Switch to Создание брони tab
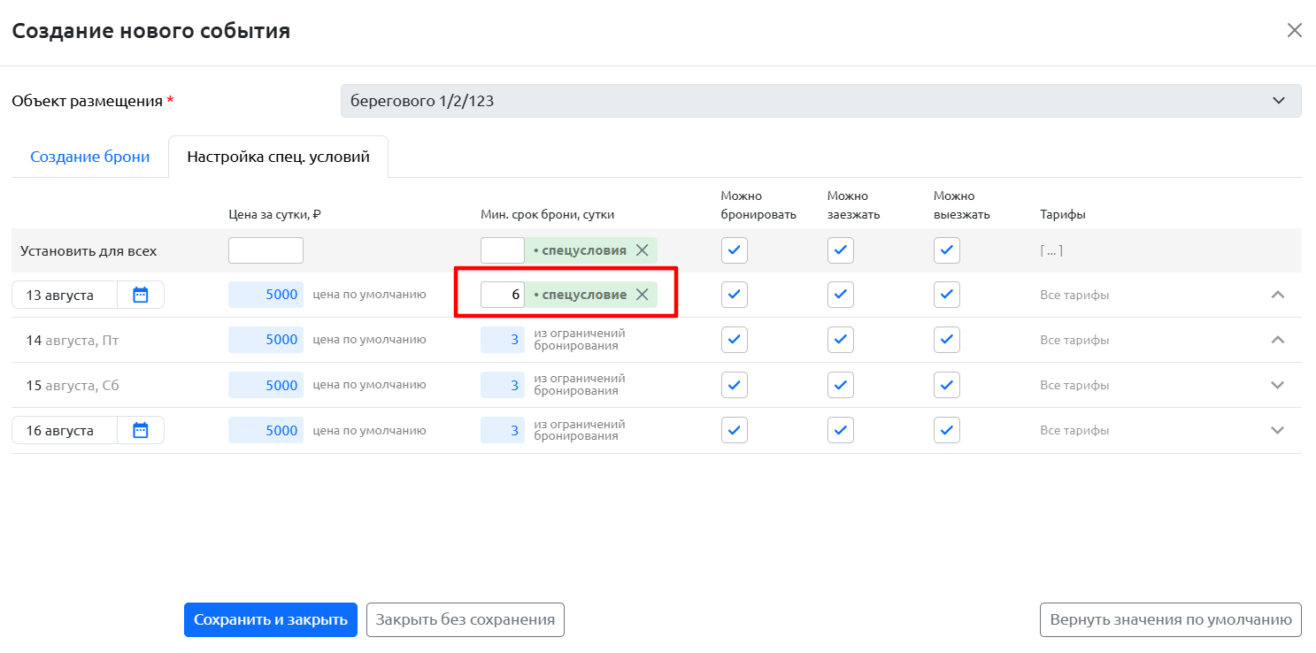 point(89,157)
